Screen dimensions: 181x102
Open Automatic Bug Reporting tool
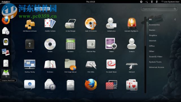point(132,23)
